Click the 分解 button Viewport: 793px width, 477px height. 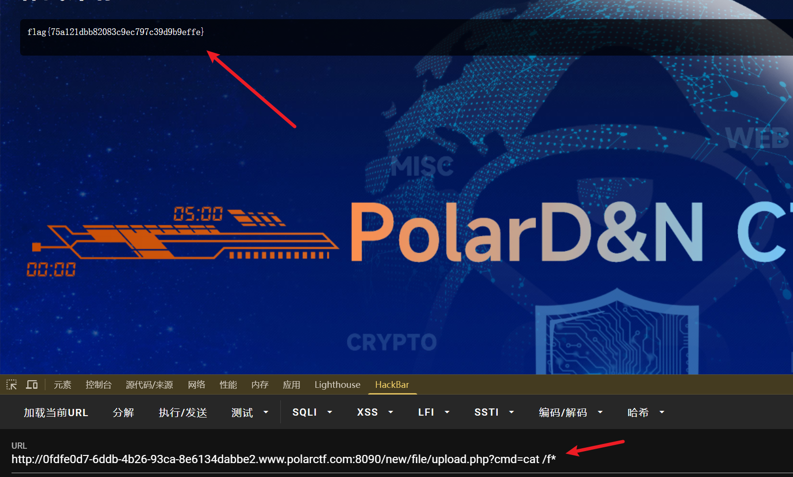[x=123, y=412]
